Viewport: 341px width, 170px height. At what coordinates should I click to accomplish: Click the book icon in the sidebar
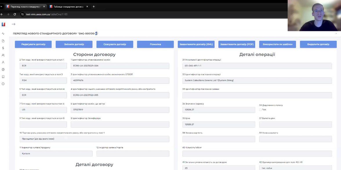coord(3,77)
